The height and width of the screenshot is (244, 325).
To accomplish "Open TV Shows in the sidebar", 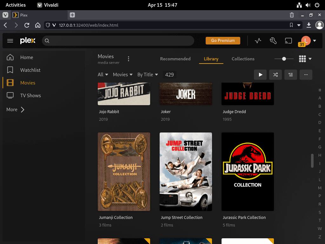I will [30, 95].
